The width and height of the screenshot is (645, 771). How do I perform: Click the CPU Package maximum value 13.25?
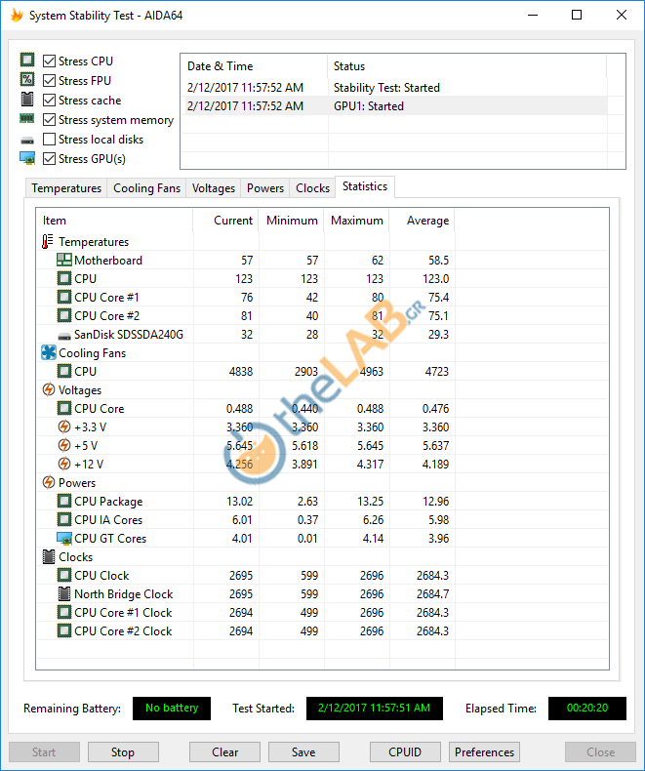coord(370,501)
